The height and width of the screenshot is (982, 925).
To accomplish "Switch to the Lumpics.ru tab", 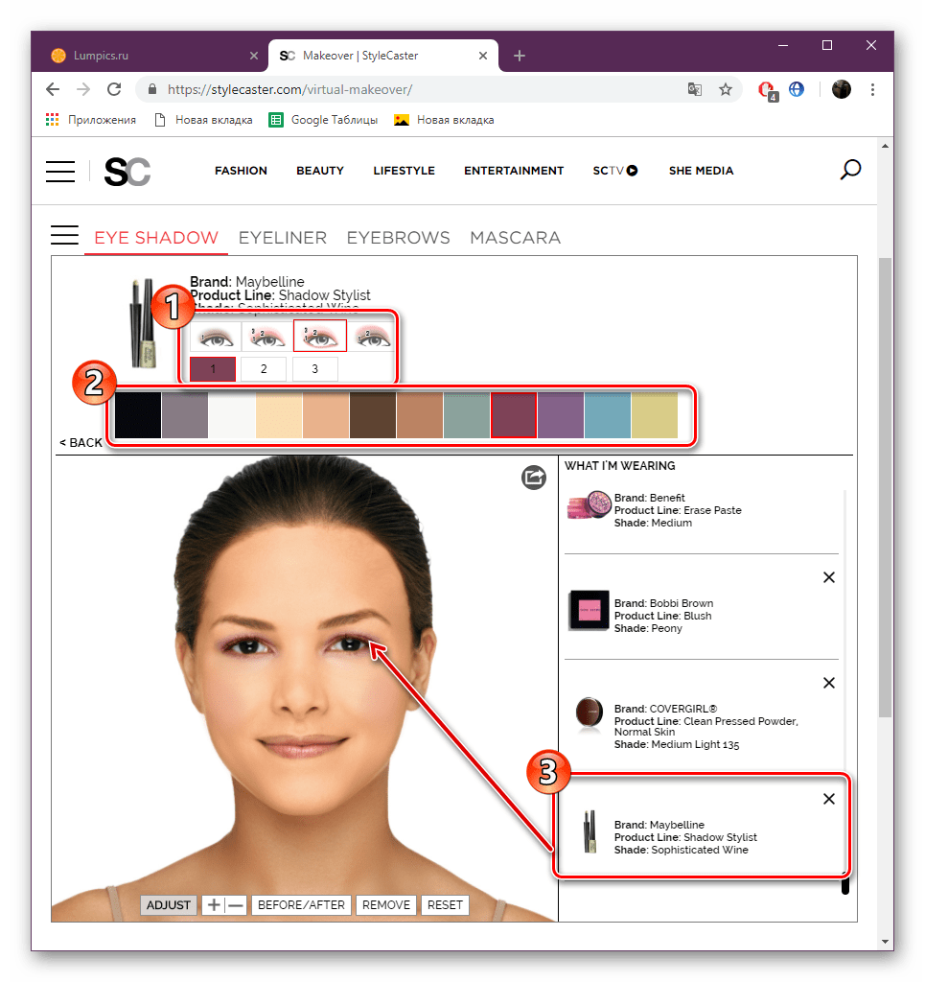I will pyautogui.click(x=150, y=56).
